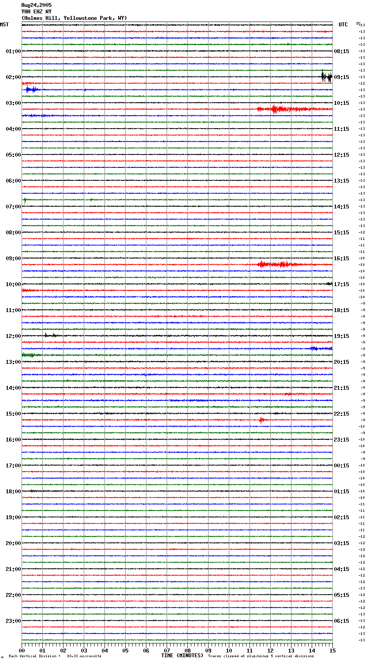
Task: Click the minute-axis tick label 00
Action: coord(22,650)
